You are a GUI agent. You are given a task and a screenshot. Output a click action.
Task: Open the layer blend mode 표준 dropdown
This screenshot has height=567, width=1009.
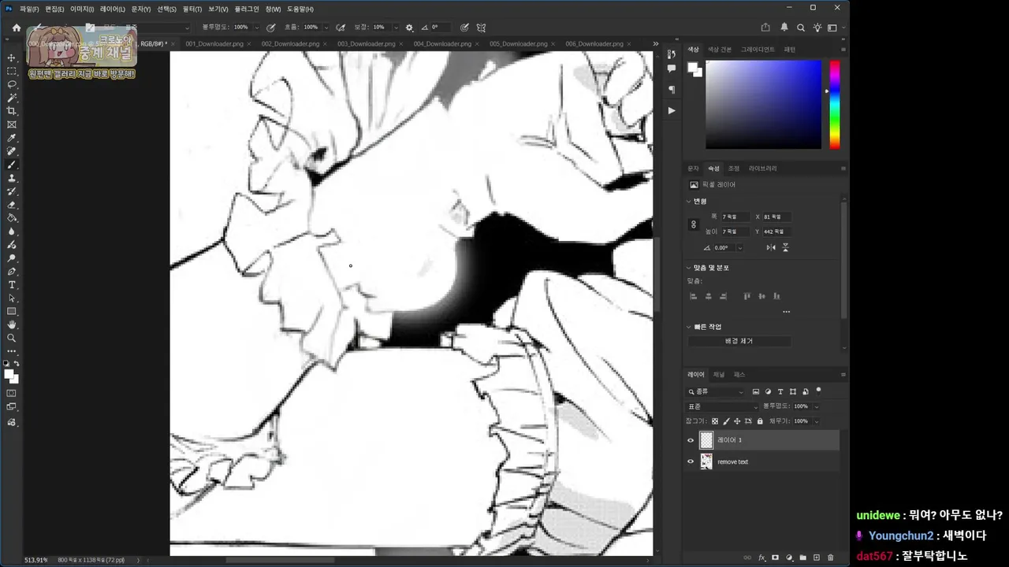(x=722, y=406)
